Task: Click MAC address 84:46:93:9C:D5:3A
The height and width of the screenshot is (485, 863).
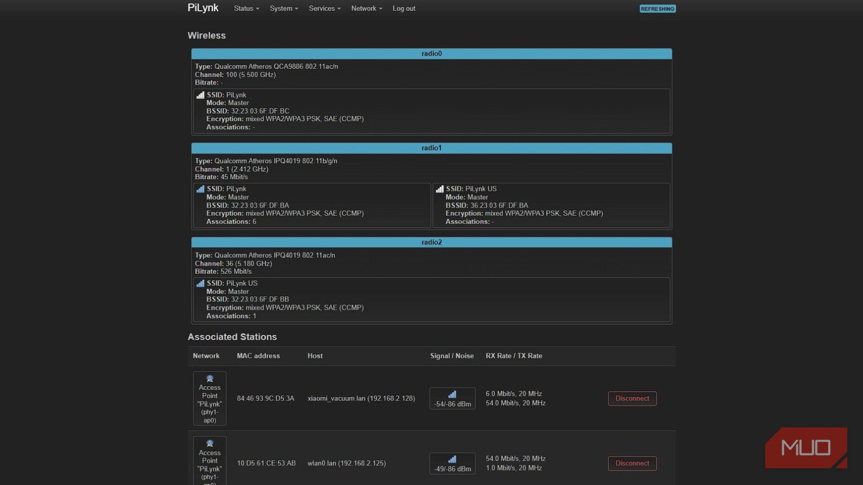Action: coord(265,398)
